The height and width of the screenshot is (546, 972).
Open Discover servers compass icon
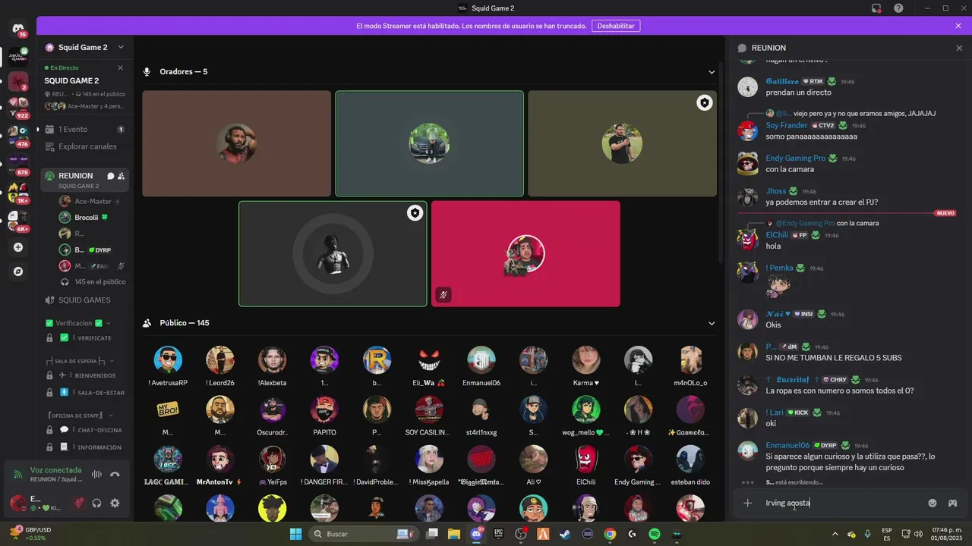18,271
